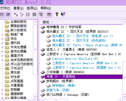Click the folder tree vertical scrollbar thumb
This screenshot has width=126, height=101.
pos(35,50)
